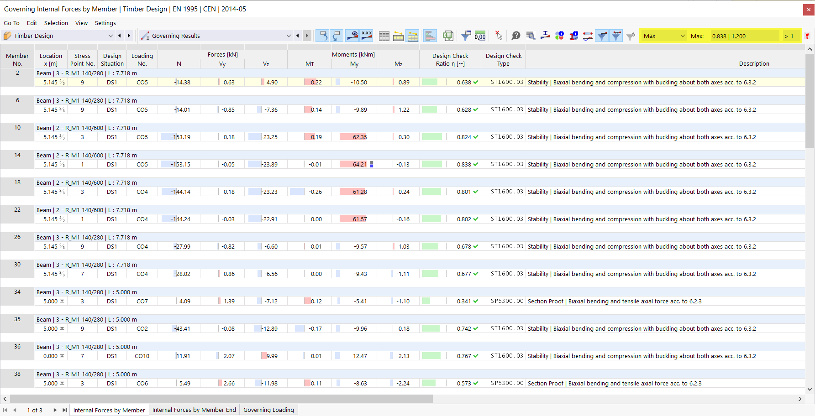Toggle the x.xx values display button

click(367, 36)
